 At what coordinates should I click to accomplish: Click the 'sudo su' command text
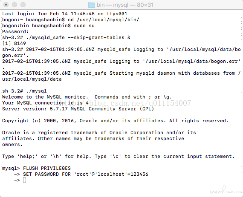tap(84, 25)
